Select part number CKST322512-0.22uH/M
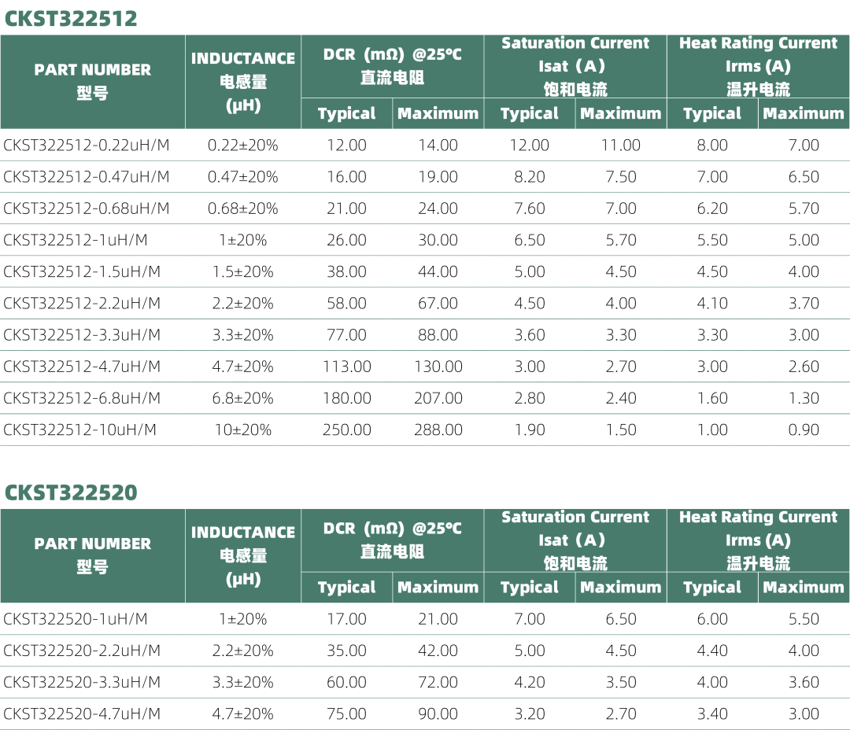The height and width of the screenshot is (730, 850). [x=87, y=146]
